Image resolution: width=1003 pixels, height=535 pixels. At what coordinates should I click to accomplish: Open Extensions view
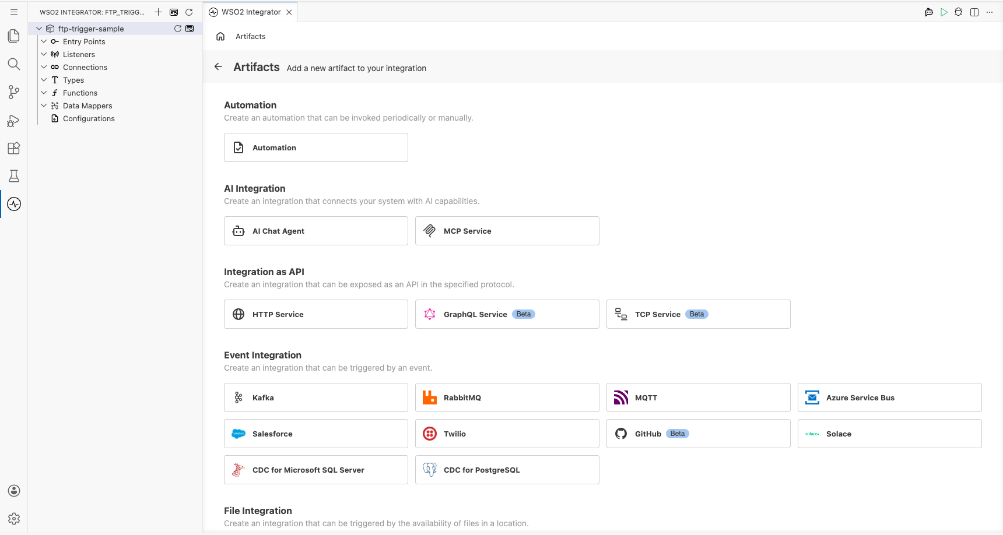coord(14,148)
